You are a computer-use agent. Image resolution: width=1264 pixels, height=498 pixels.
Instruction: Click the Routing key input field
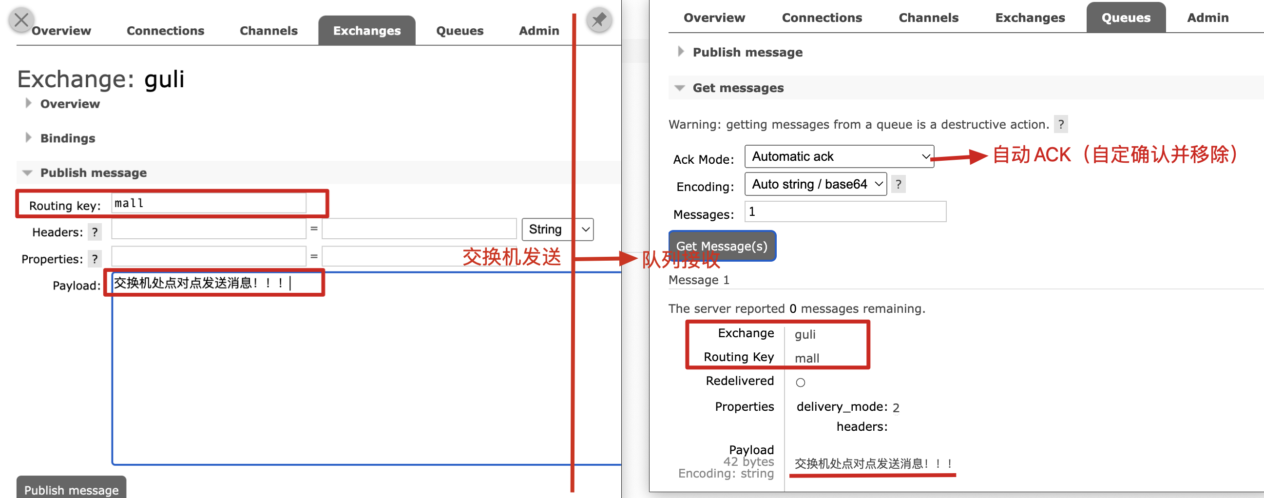[209, 203]
